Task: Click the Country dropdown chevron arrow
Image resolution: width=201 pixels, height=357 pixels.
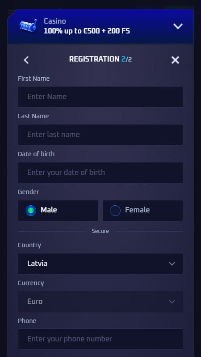Action: (172, 264)
